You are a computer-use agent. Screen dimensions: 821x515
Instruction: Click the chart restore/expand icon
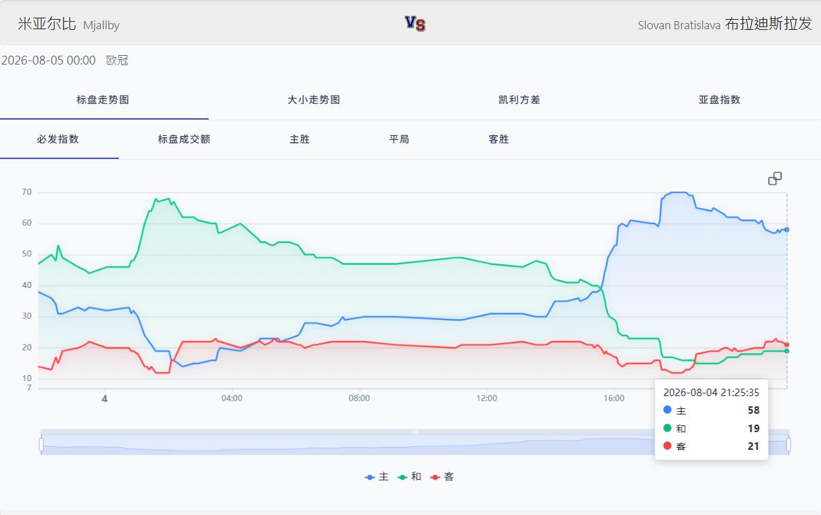coord(775,179)
